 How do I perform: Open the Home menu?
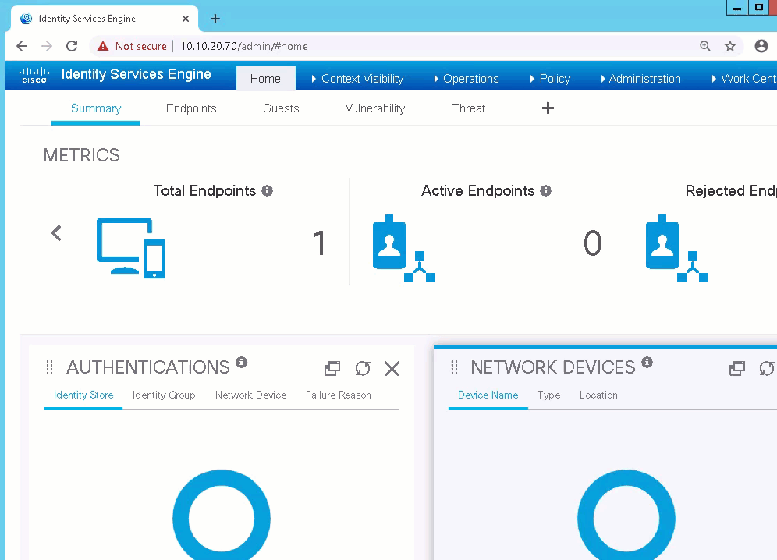click(x=265, y=78)
